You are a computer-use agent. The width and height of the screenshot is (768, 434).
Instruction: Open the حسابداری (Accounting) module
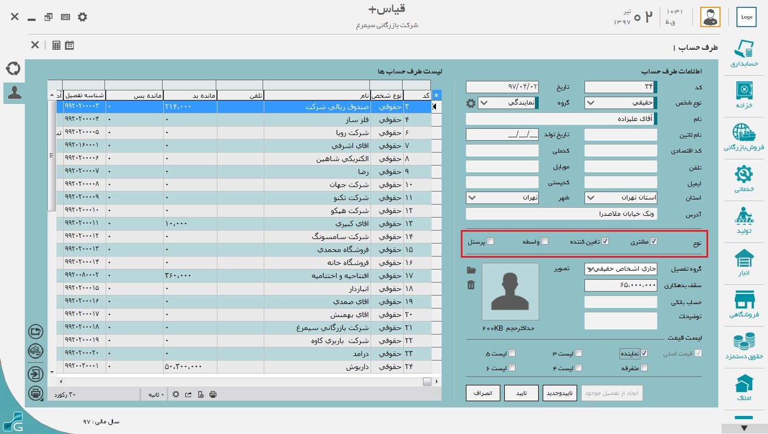[x=744, y=54]
